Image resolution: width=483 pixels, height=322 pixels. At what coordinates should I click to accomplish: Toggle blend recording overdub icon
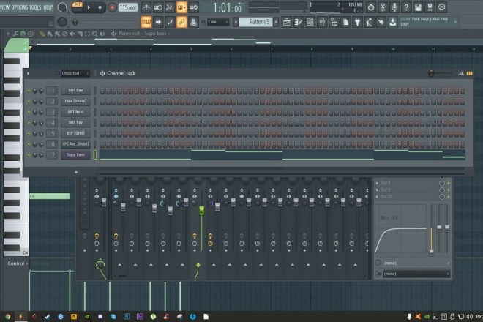tap(181, 7)
